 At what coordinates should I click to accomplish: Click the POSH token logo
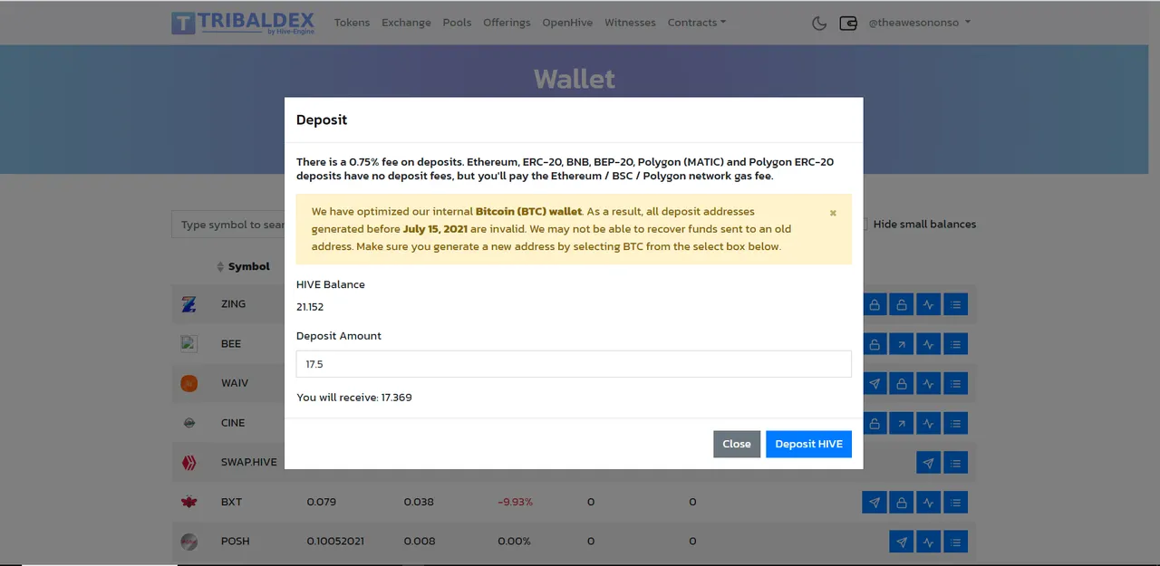(188, 542)
